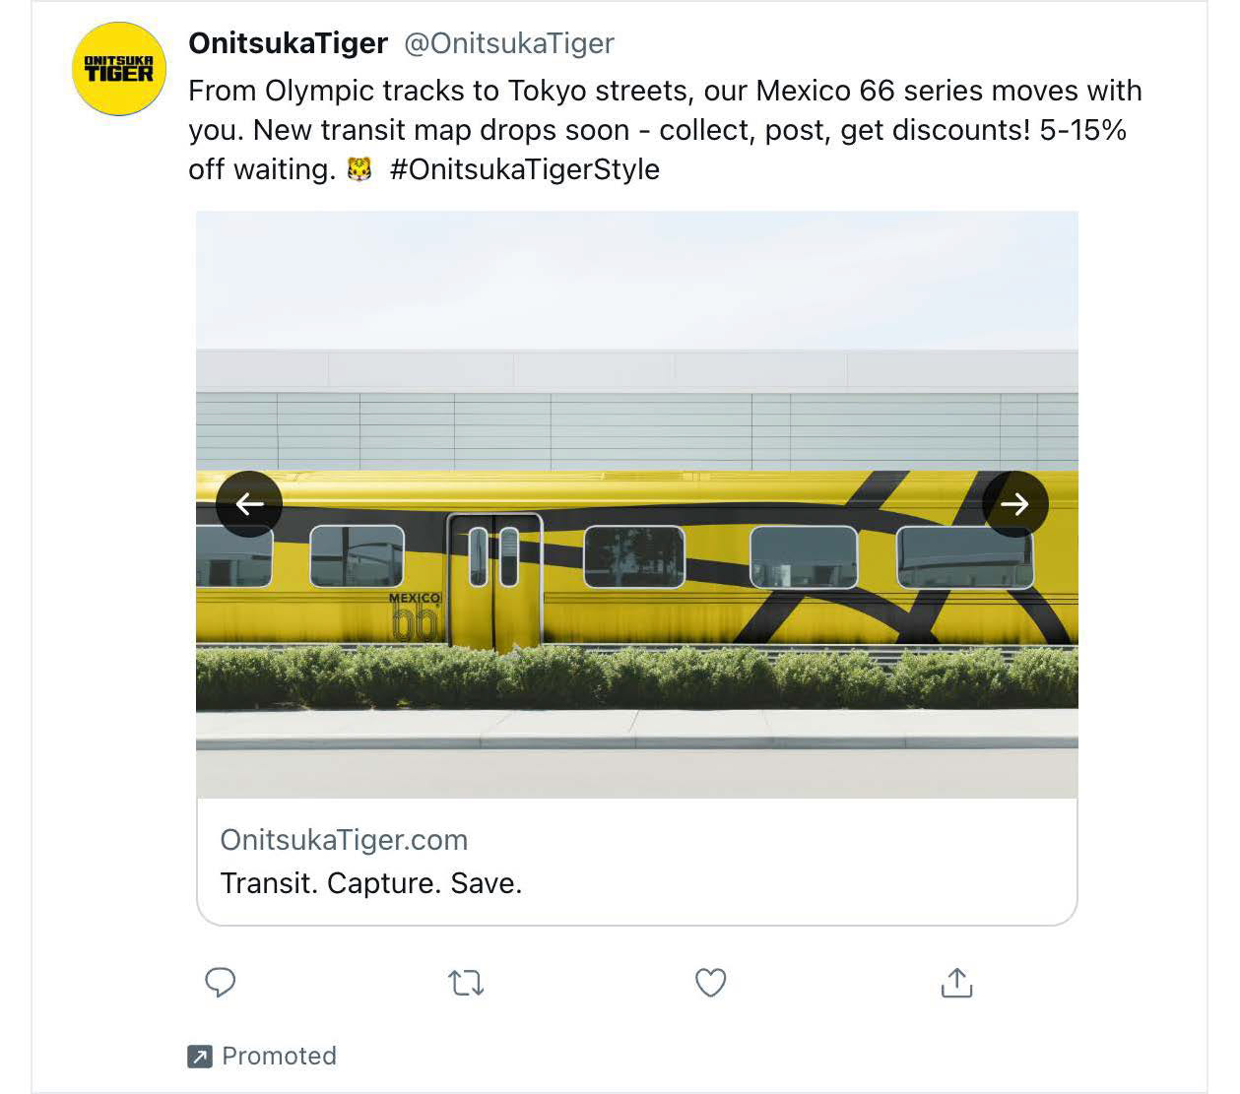Screen dimensions: 1240x1094
Task: Click the Promoted label text
Action: click(x=279, y=1057)
